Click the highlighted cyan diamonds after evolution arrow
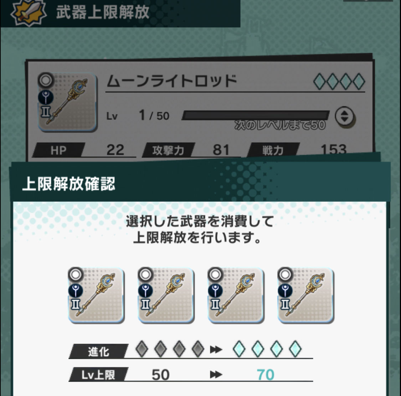Screen dimensions: 401x396 tap(267, 349)
